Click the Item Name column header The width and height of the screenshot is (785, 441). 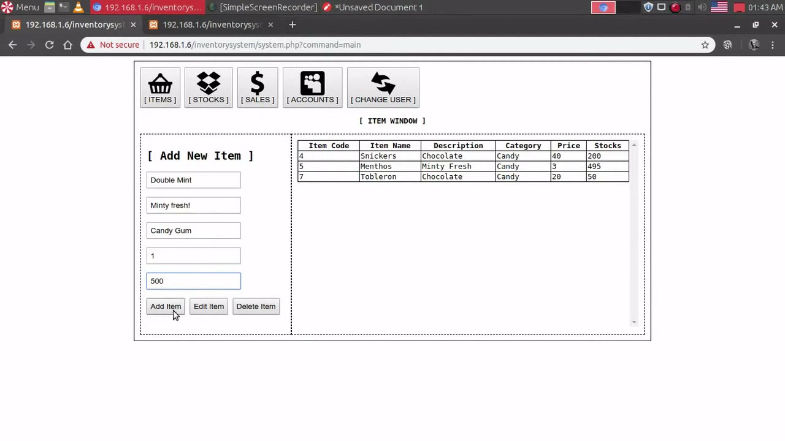coord(390,146)
